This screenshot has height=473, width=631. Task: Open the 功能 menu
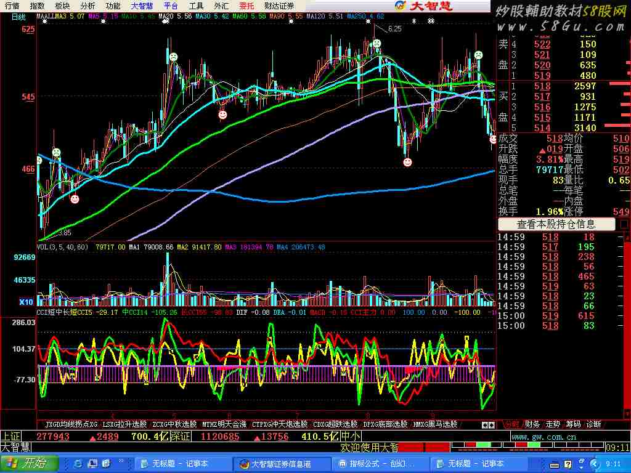click(x=113, y=6)
